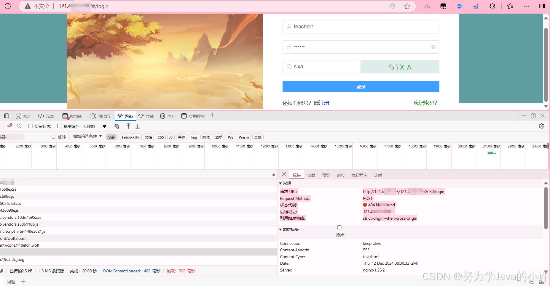Open the Welcome panel tab
The width and height of the screenshot is (550, 286).
pos(23,116)
